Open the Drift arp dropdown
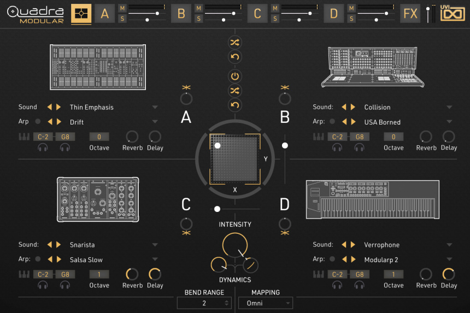This screenshot has width=470, height=313. pyautogui.click(x=155, y=121)
